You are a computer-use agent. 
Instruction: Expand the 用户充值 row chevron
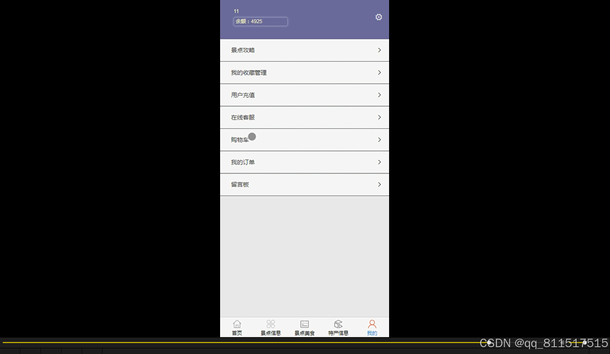pos(379,95)
